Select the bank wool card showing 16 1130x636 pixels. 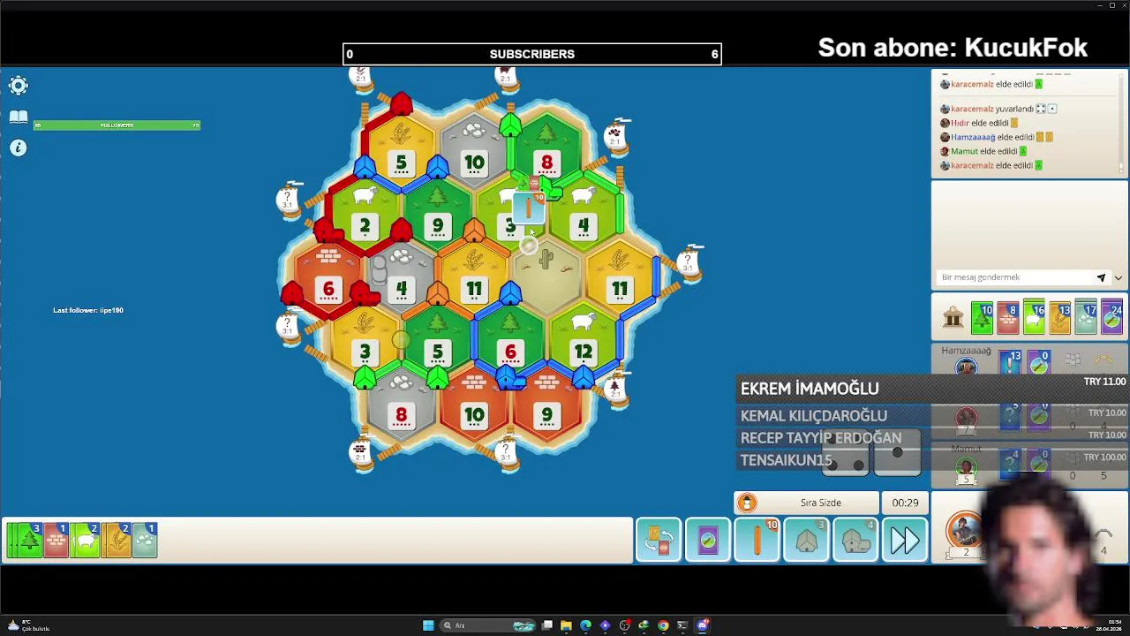point(1034,318)
